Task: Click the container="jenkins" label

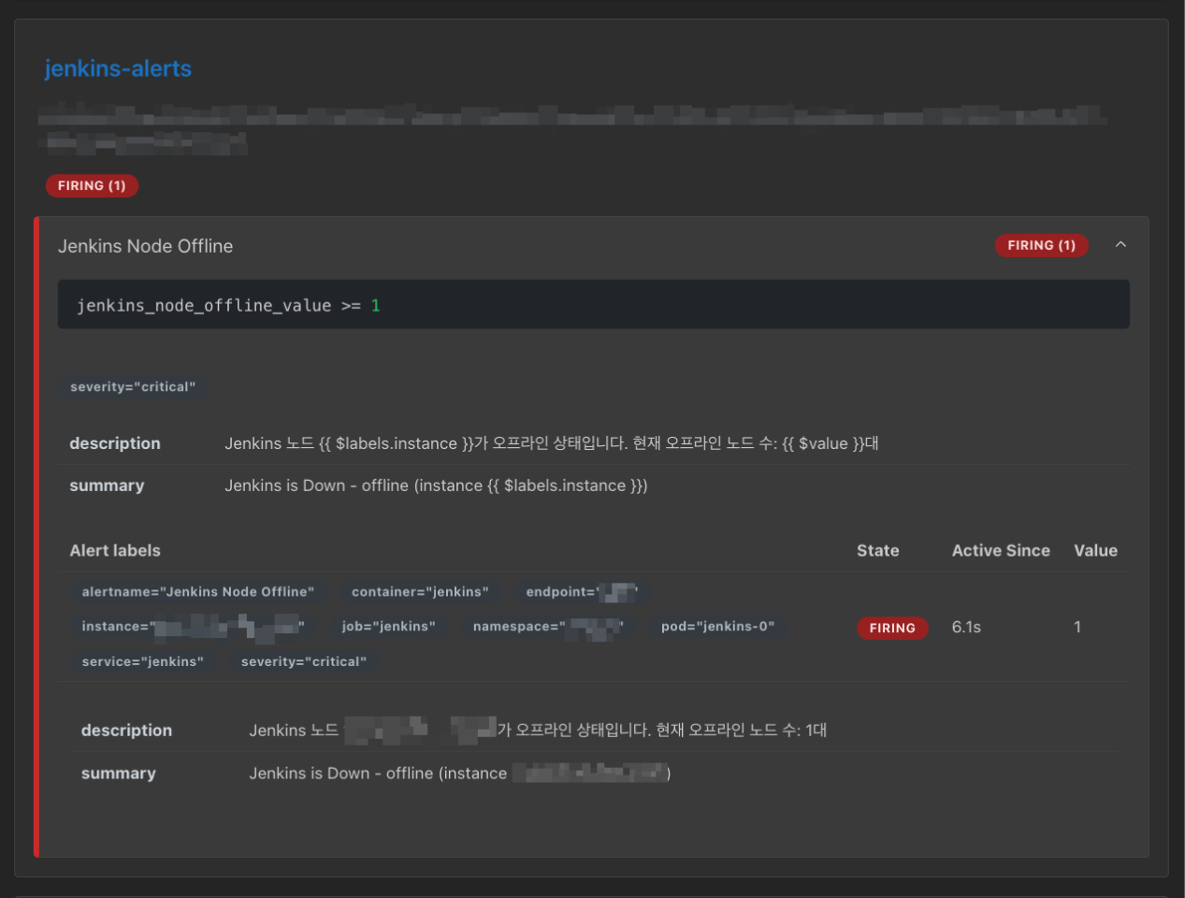Action: tap(420, 591)
